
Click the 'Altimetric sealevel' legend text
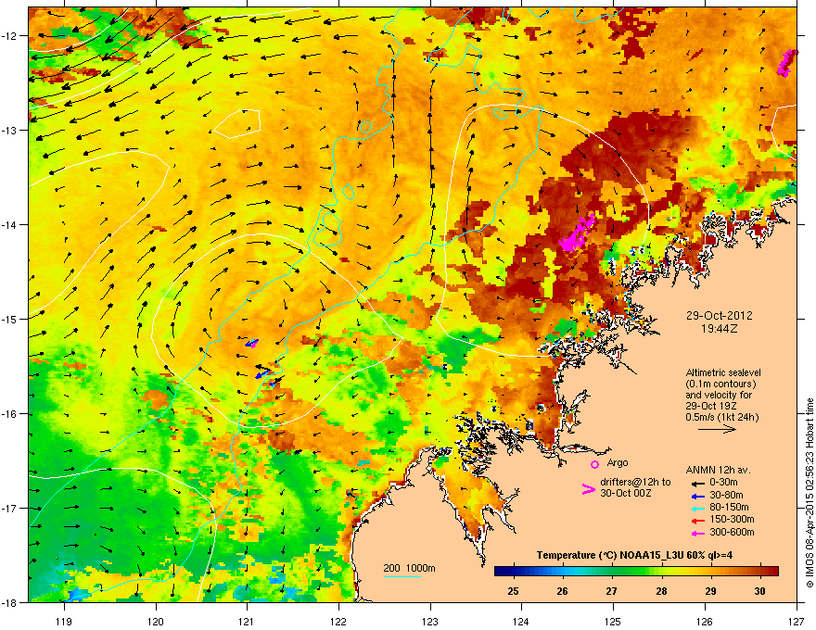click(x=723, y=372)
